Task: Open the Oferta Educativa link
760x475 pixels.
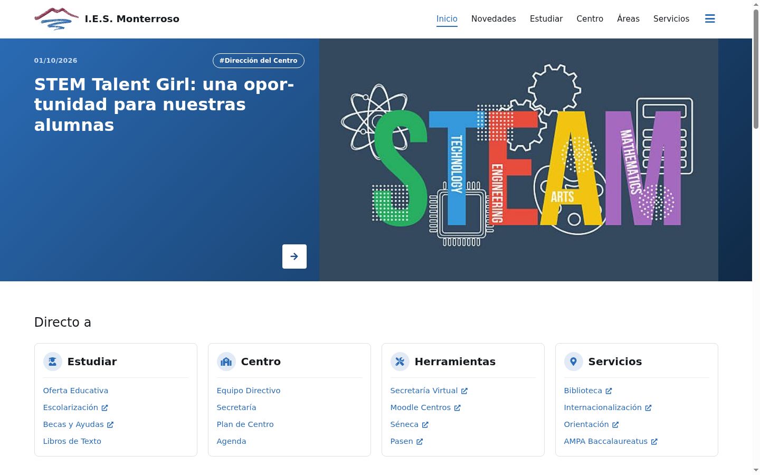Action: (75, 391)
